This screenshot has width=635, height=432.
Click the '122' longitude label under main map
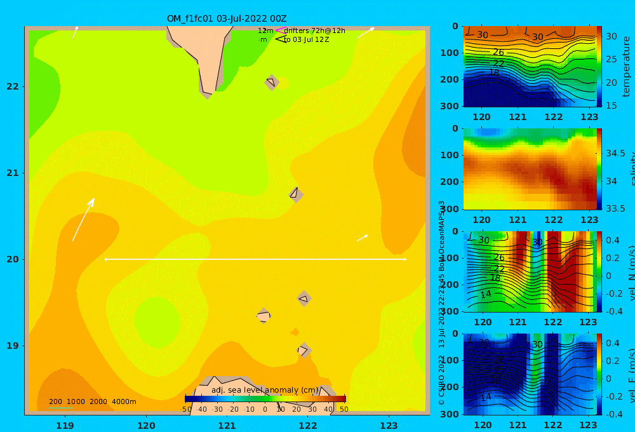[x=308, y=426]
